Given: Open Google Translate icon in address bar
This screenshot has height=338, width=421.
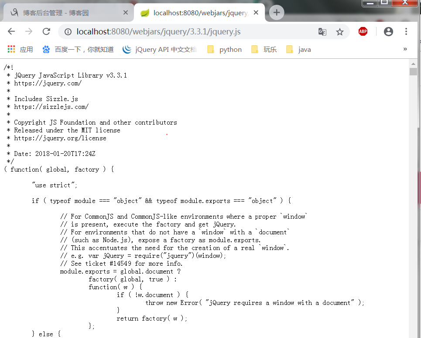Looking at the screenshot, I should [322, 32].
